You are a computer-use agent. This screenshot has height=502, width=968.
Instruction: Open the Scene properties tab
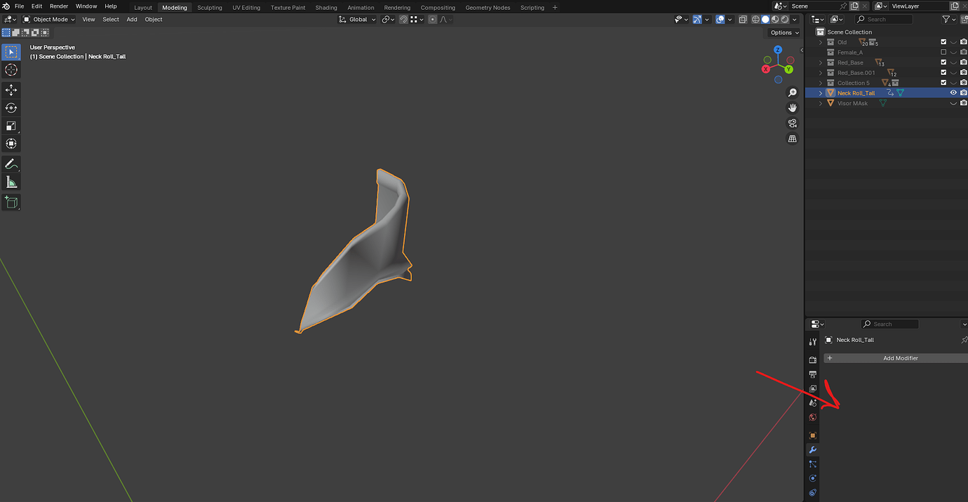click(812, 403)
